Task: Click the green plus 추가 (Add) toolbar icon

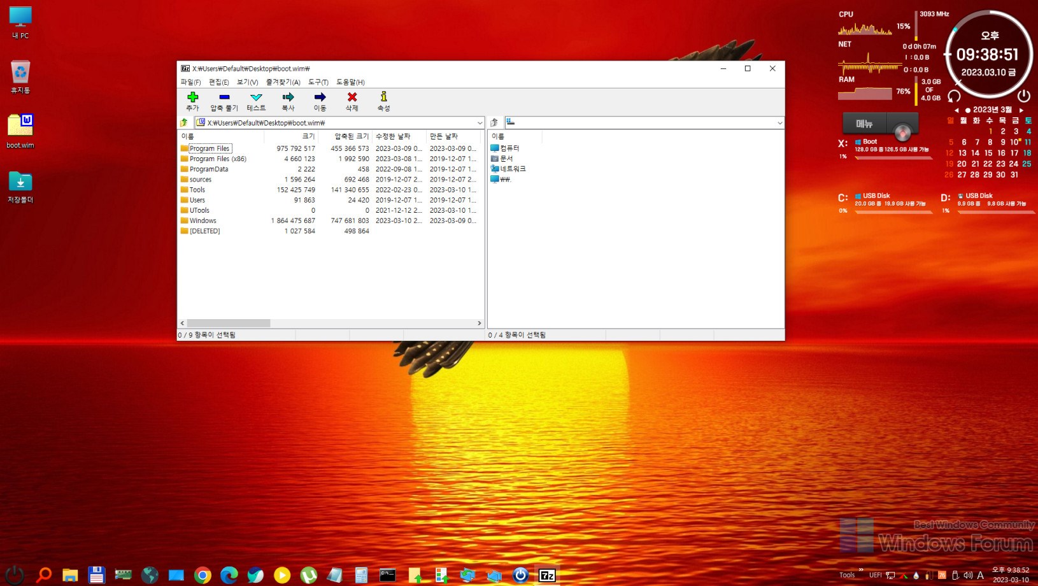Action: point(192,97)
